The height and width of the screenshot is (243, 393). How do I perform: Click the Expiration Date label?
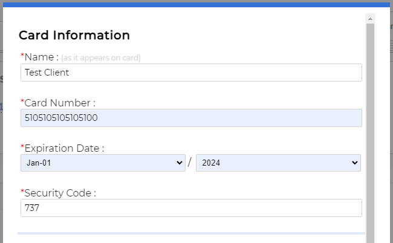[x=65, y=148]
